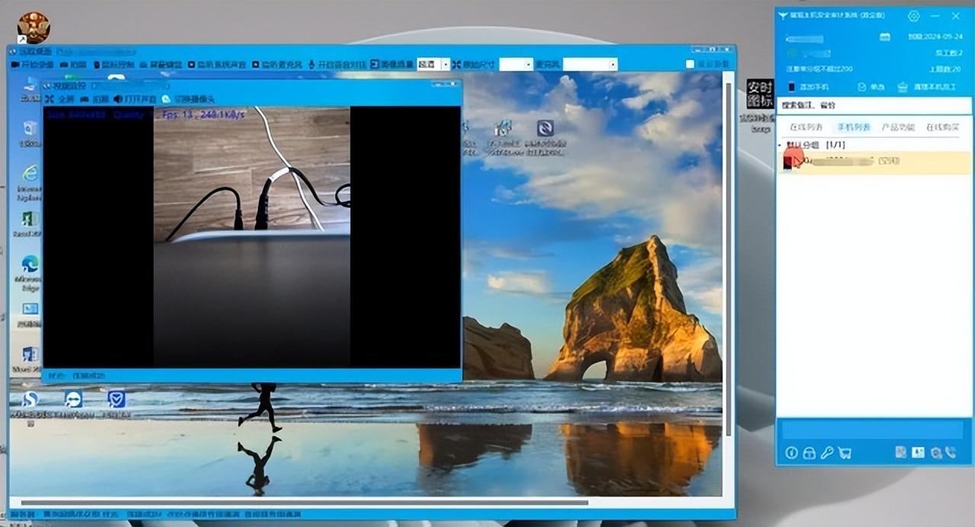Switch to the 产品功能 tab
The width and height of the screenshot is (975, 527).
pyautogui.click(x=897, y=127)
